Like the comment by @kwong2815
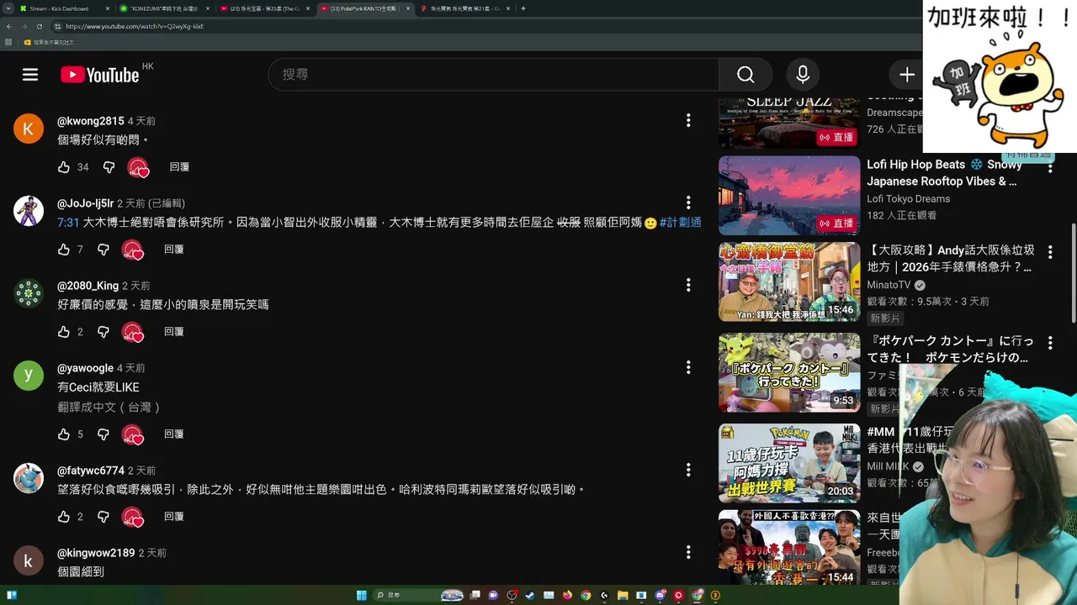The image size is (1077, 605). pyautogui.click(x=64, y=167)
